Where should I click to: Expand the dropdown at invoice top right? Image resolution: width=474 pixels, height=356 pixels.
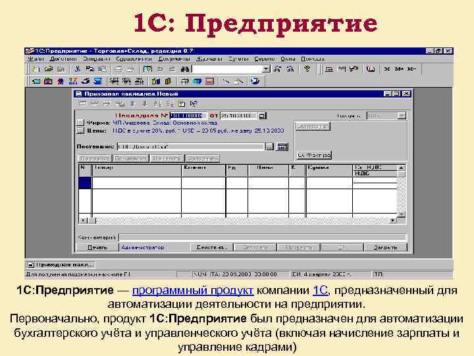(x=402, y=115)
